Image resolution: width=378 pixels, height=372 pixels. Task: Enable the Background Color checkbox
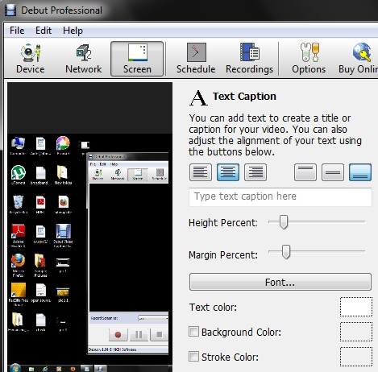[193, 332]
